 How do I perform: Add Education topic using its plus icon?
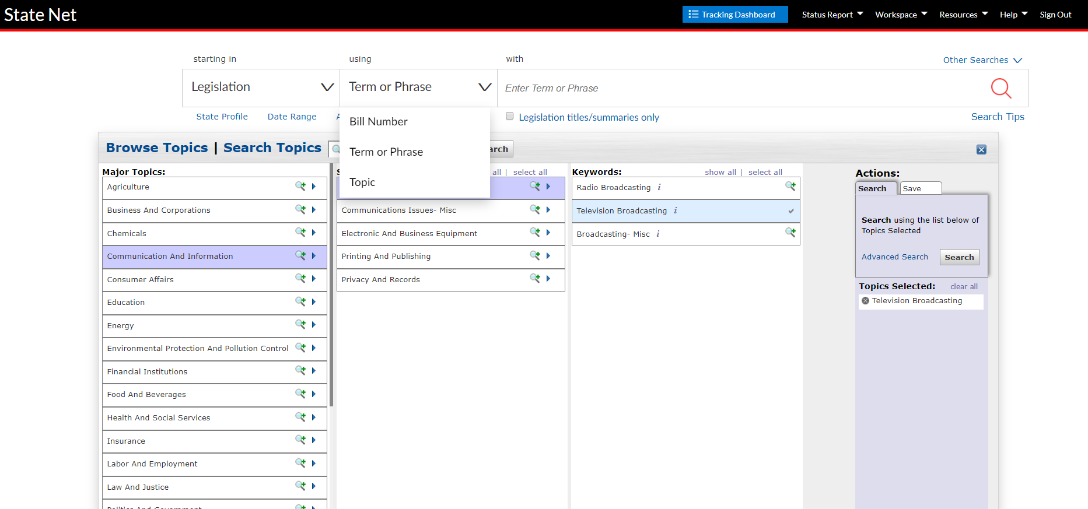(300, 301)
